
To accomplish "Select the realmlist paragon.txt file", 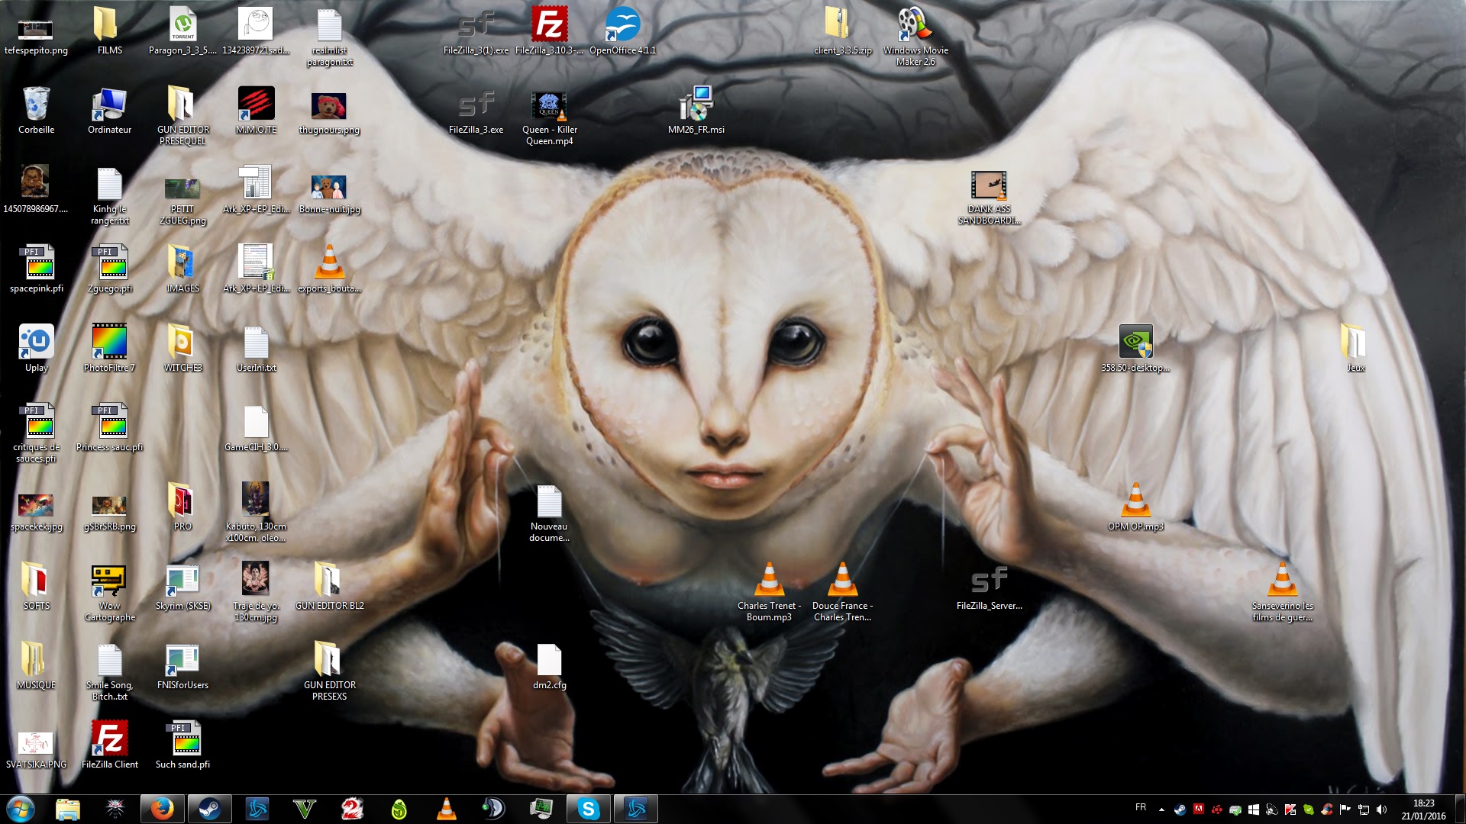I will (x=329, y=37).
